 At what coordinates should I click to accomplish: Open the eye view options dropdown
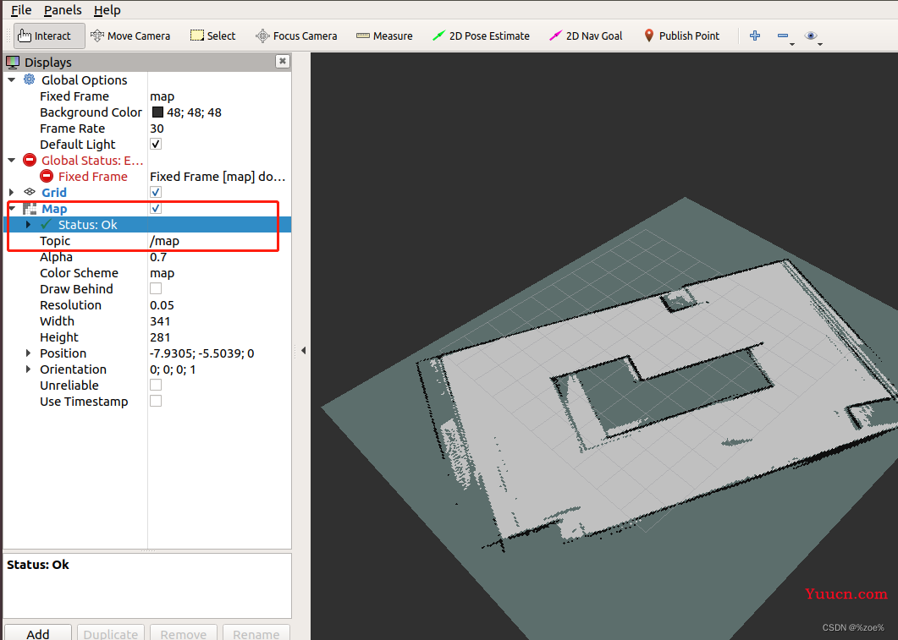(813, 36)
